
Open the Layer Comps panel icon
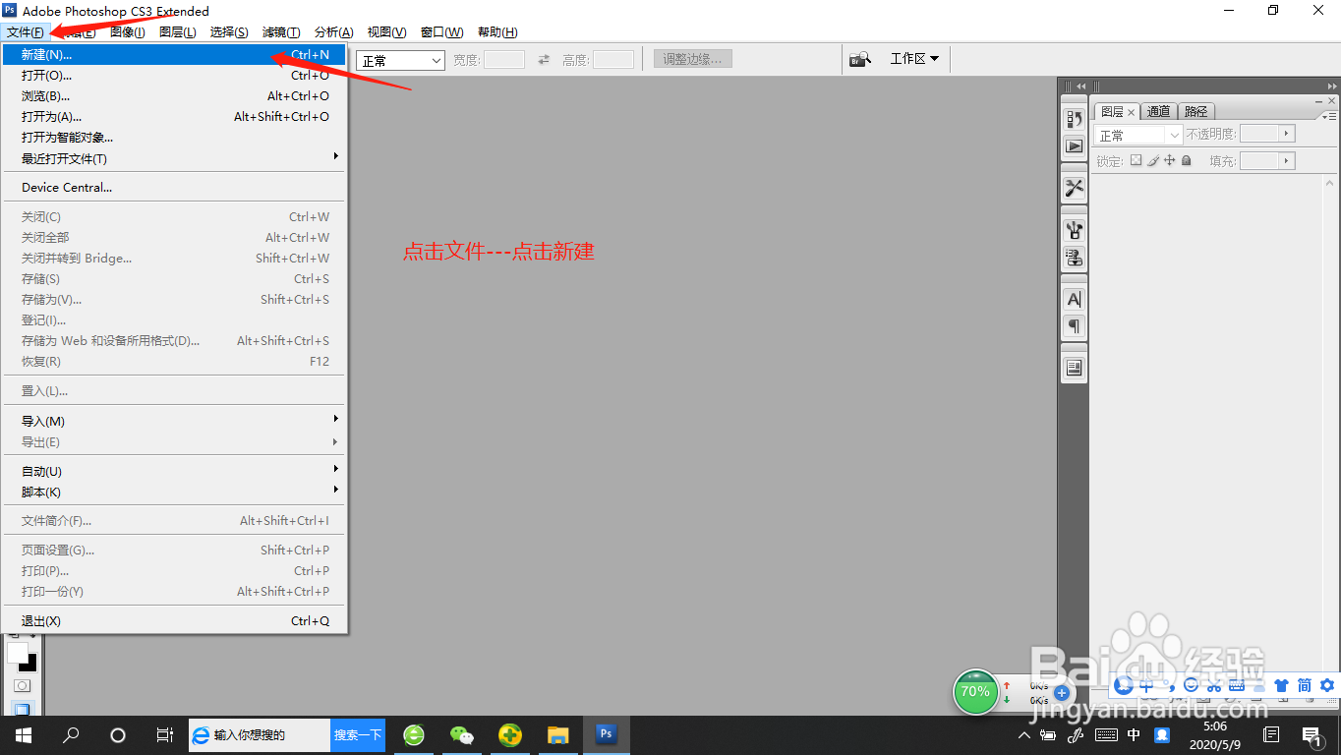[1074, 368]
